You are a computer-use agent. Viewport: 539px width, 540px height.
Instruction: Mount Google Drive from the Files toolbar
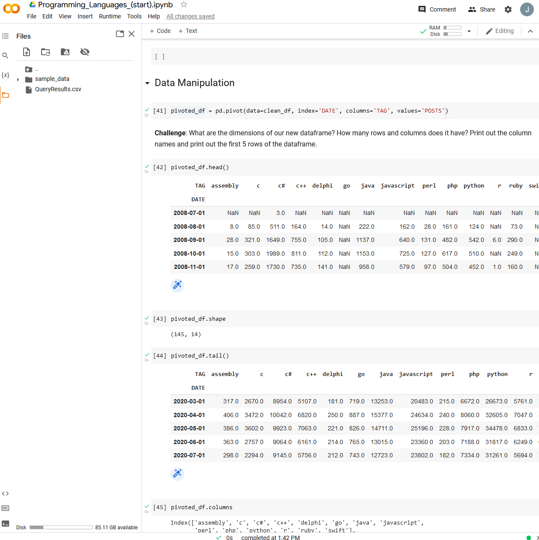65,51
